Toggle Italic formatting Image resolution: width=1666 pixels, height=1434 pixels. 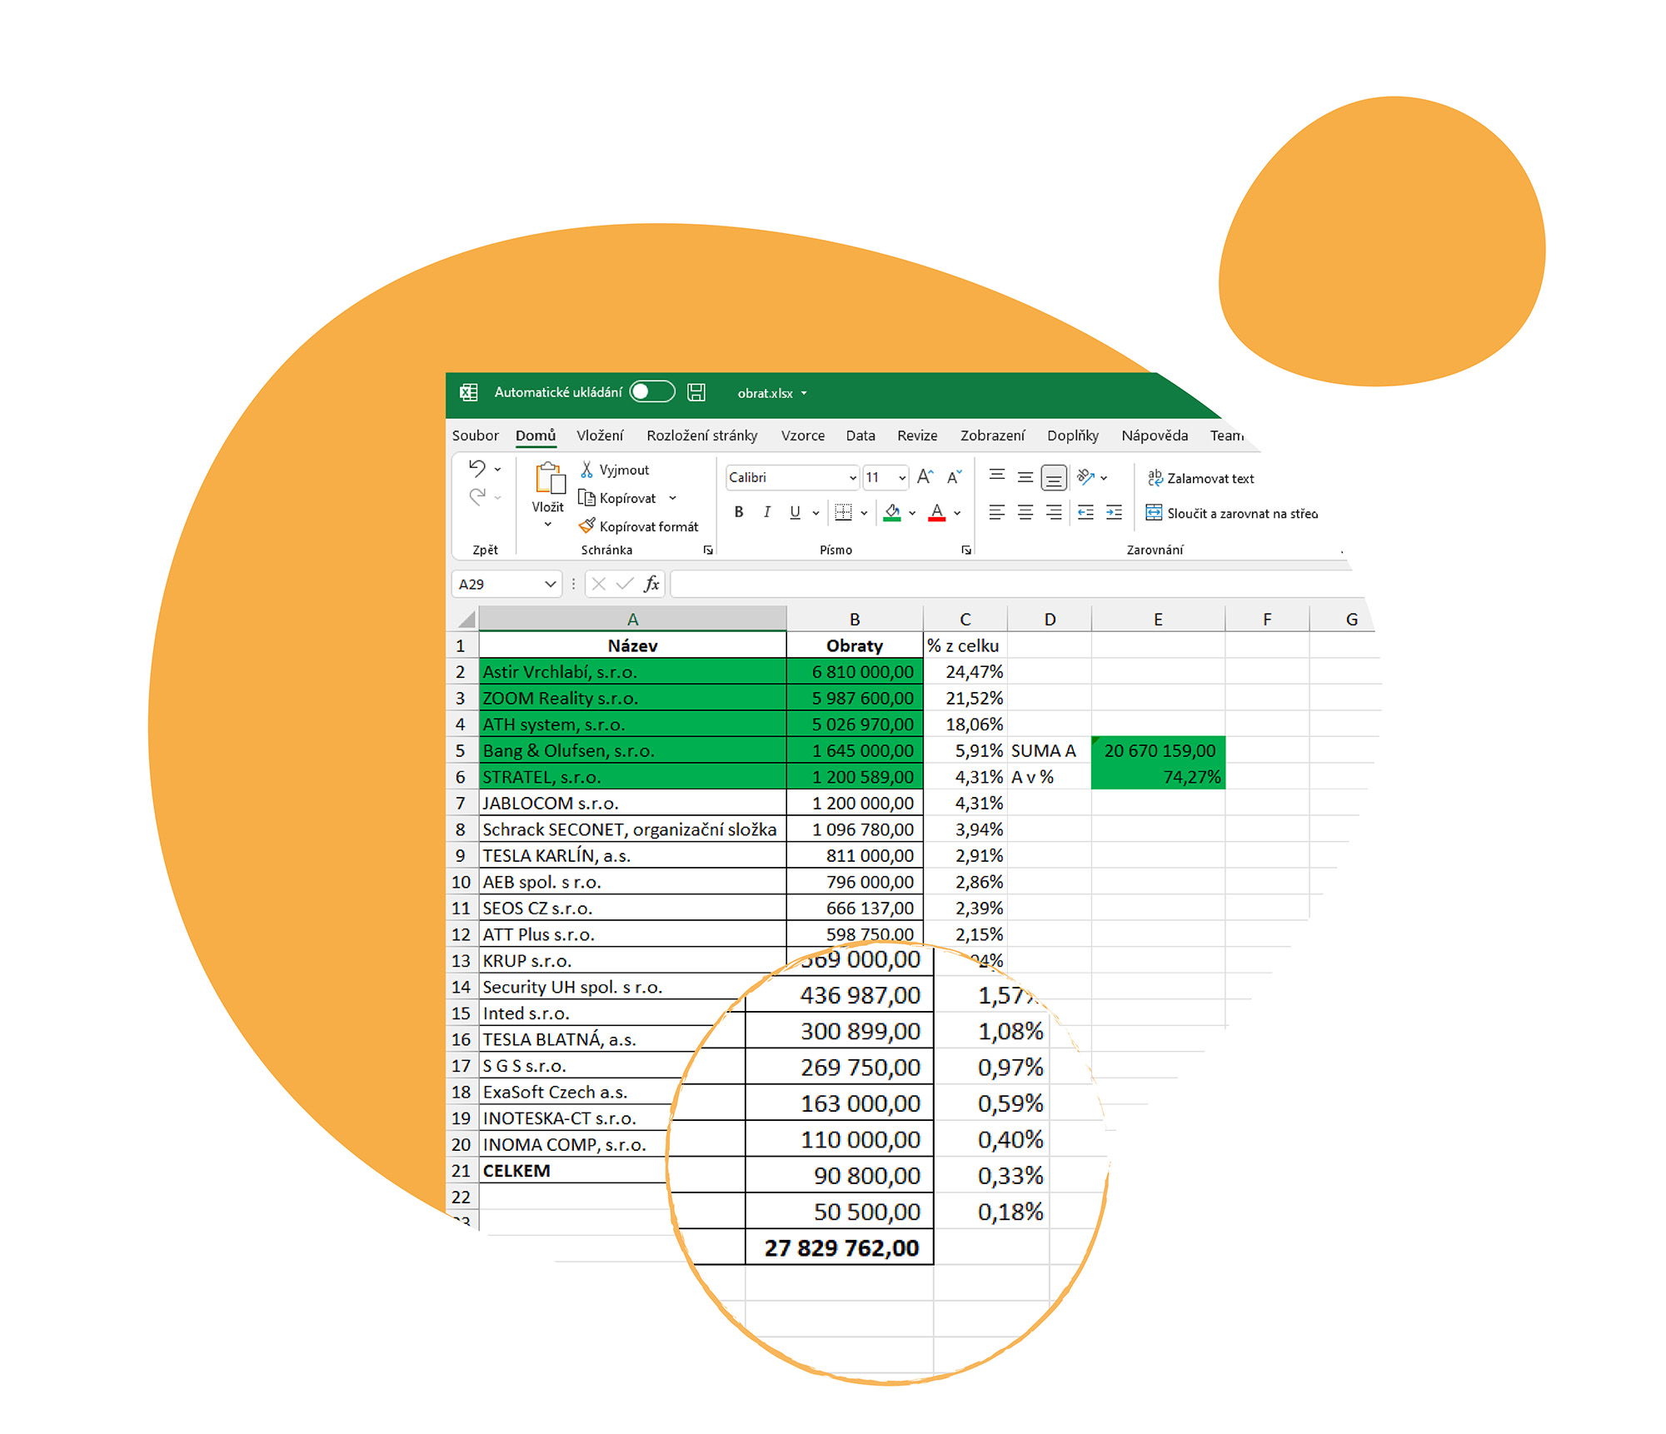click(x=767, y=513)
